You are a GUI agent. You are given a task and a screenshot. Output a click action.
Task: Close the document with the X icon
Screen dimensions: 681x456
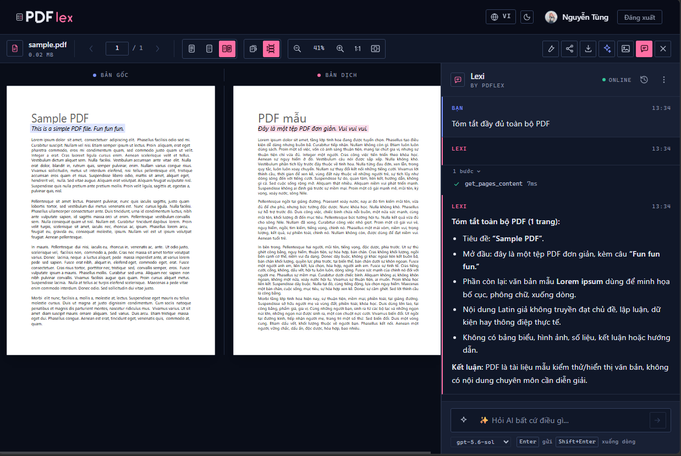tap(663, 49)
